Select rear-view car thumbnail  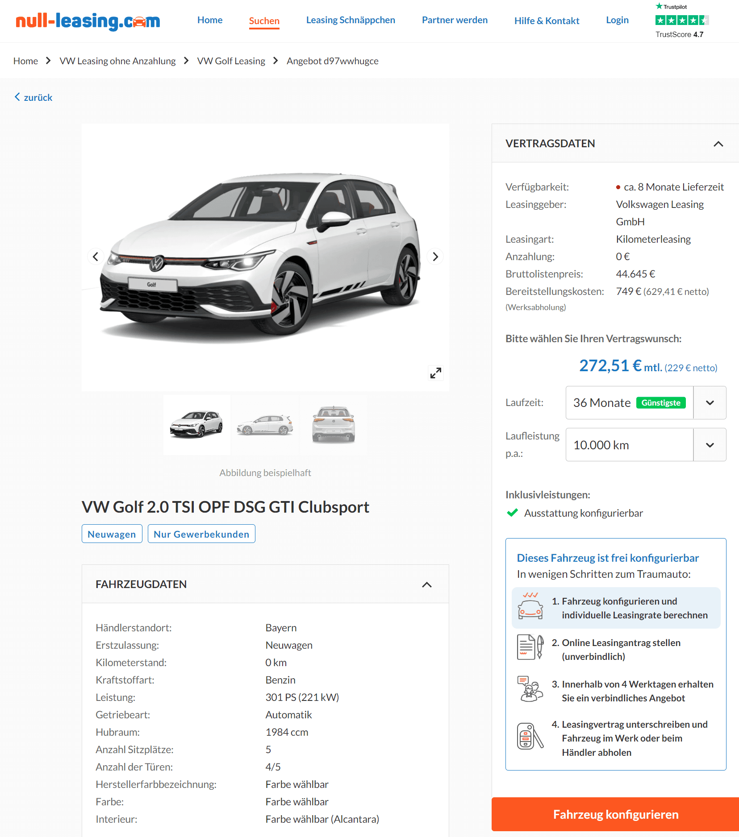(x=334, y=425)
